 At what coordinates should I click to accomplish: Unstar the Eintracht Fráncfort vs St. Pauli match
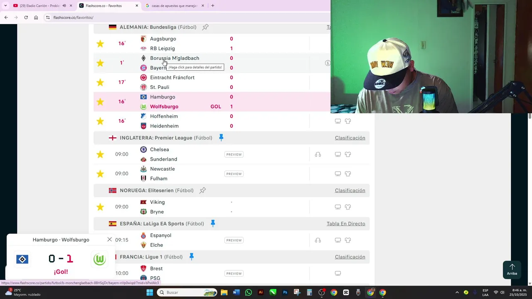pos(100,83)
